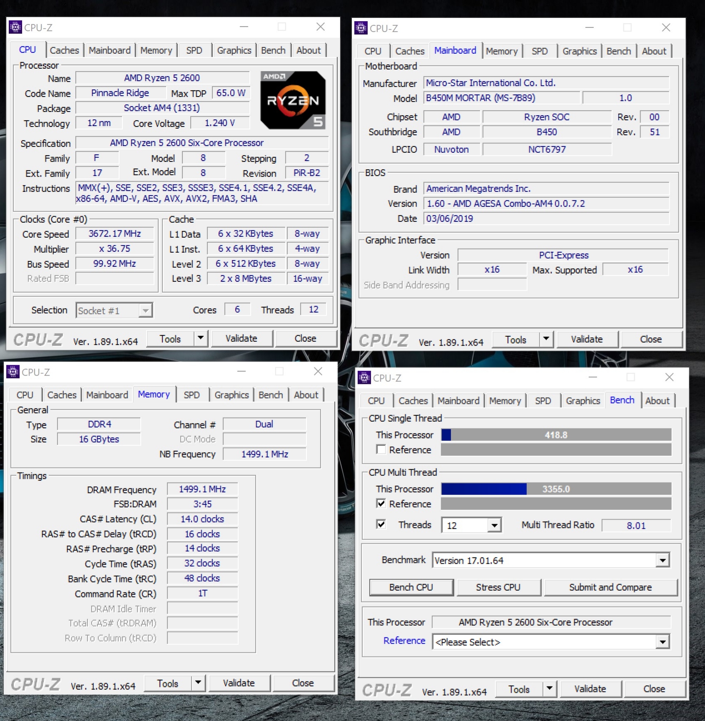Click Validate in the CPU window
The width and height of the screenshot is (705, 721).
(241, 338)
